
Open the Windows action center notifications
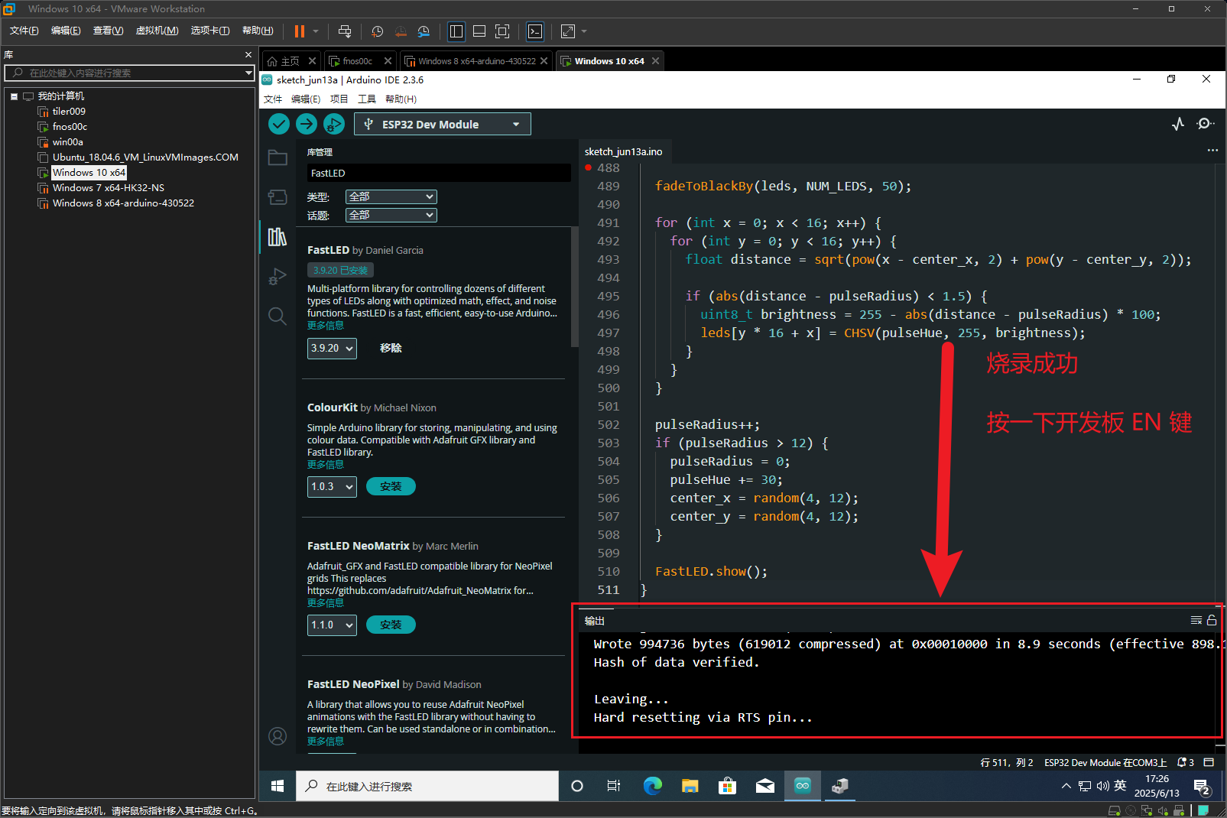(x=1202, y=787)
